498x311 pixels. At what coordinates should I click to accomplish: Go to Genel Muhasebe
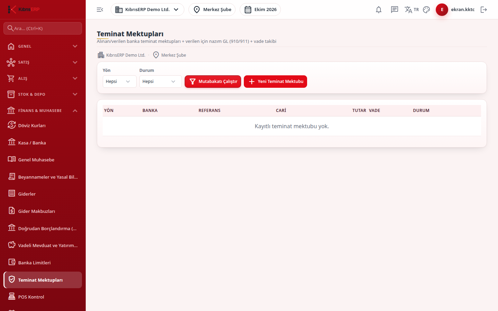(43, 160)
